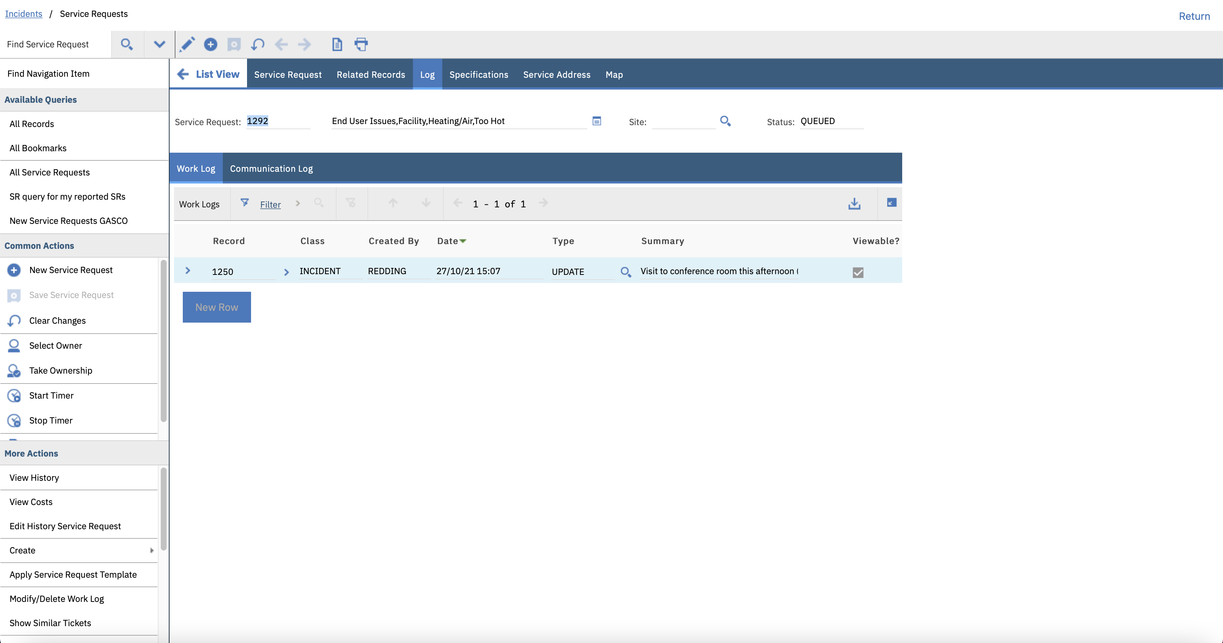The image size is (1223, 643).
Task: Open the detail menu icon beside the description field
Action: pyautogui.click(x=596, y=121)
